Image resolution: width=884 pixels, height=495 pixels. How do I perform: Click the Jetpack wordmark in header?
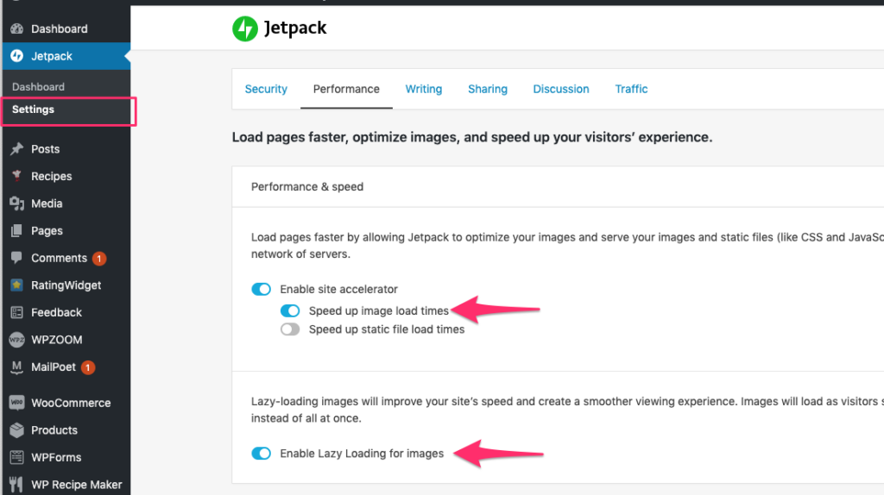pos(295,28)
